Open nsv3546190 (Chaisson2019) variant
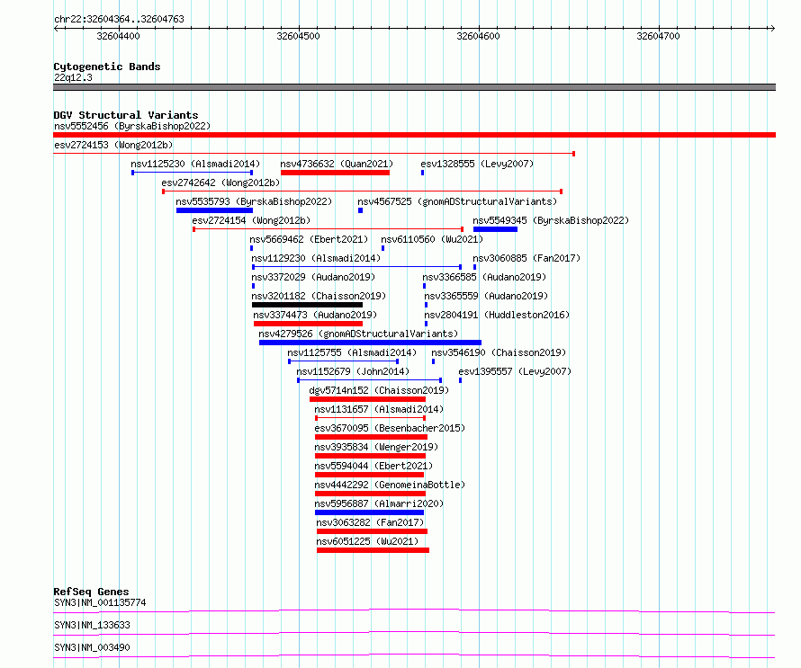Image resolution: width=801 pixels, height=668 pixels. coord(499,352)
